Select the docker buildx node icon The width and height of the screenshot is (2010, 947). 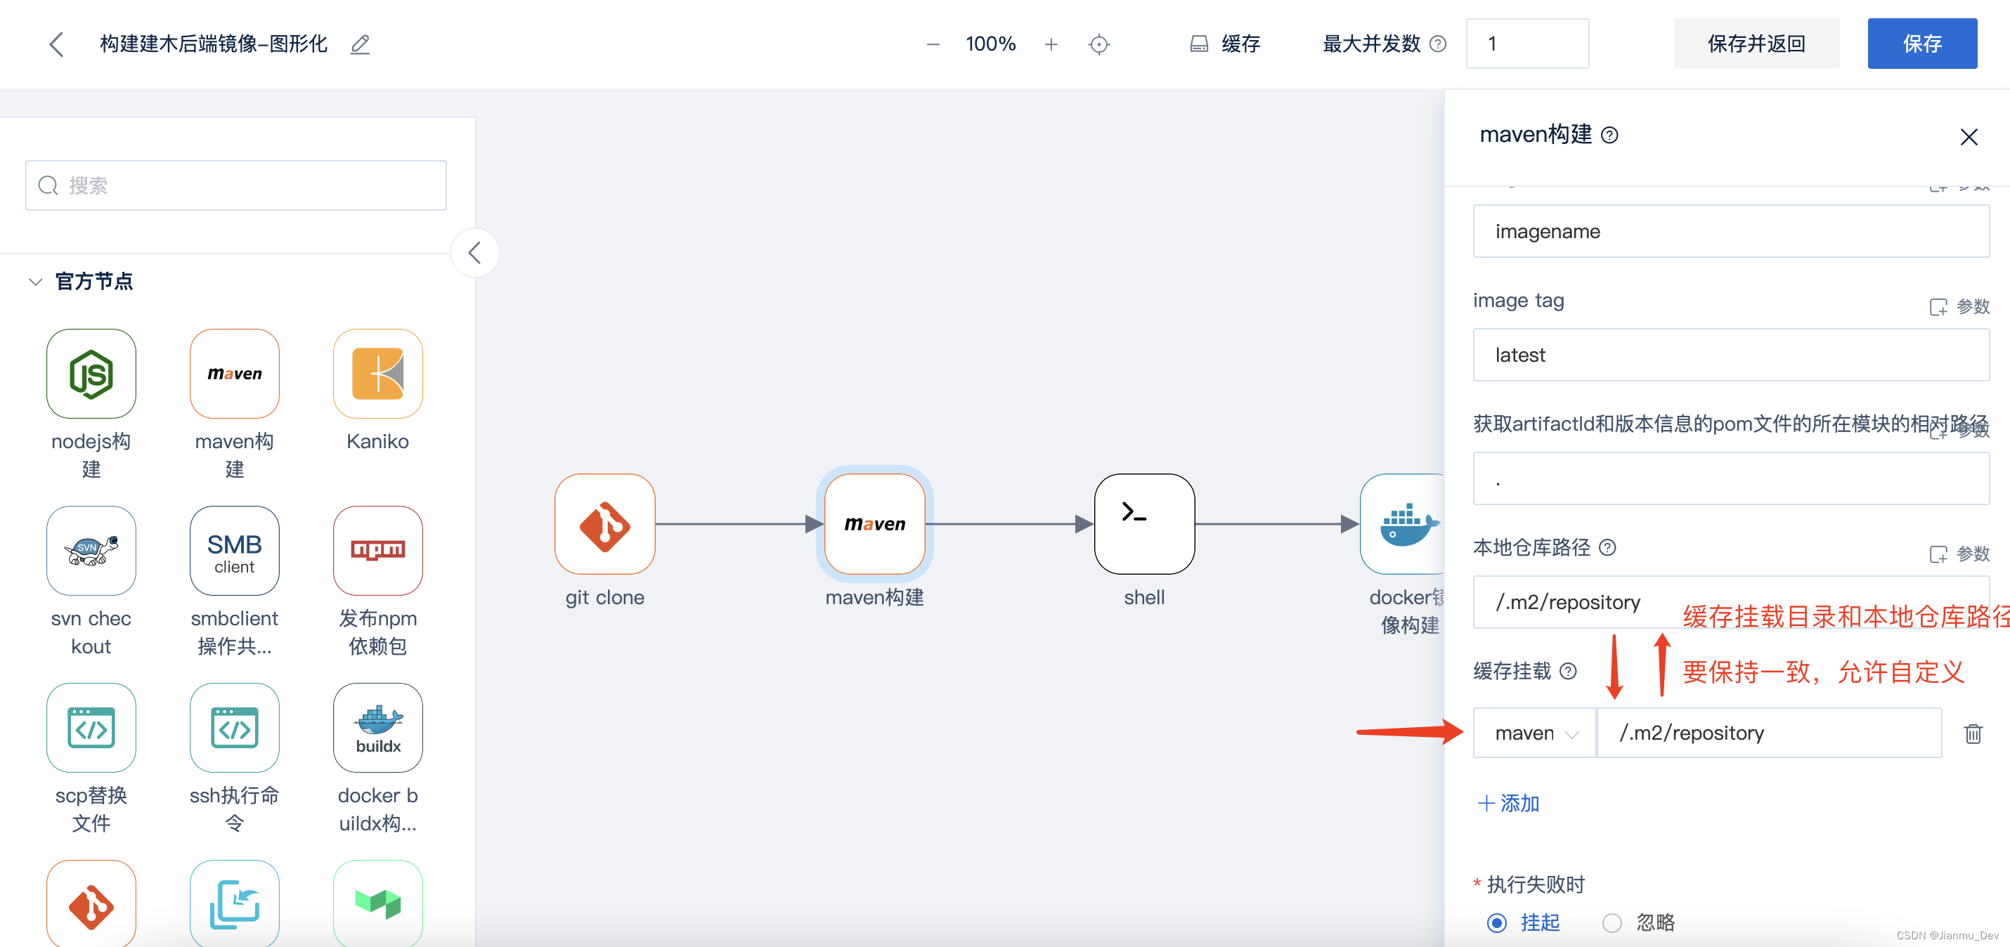[x=377, y=728]
